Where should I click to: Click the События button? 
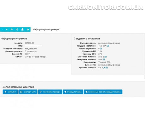(10, 92)
